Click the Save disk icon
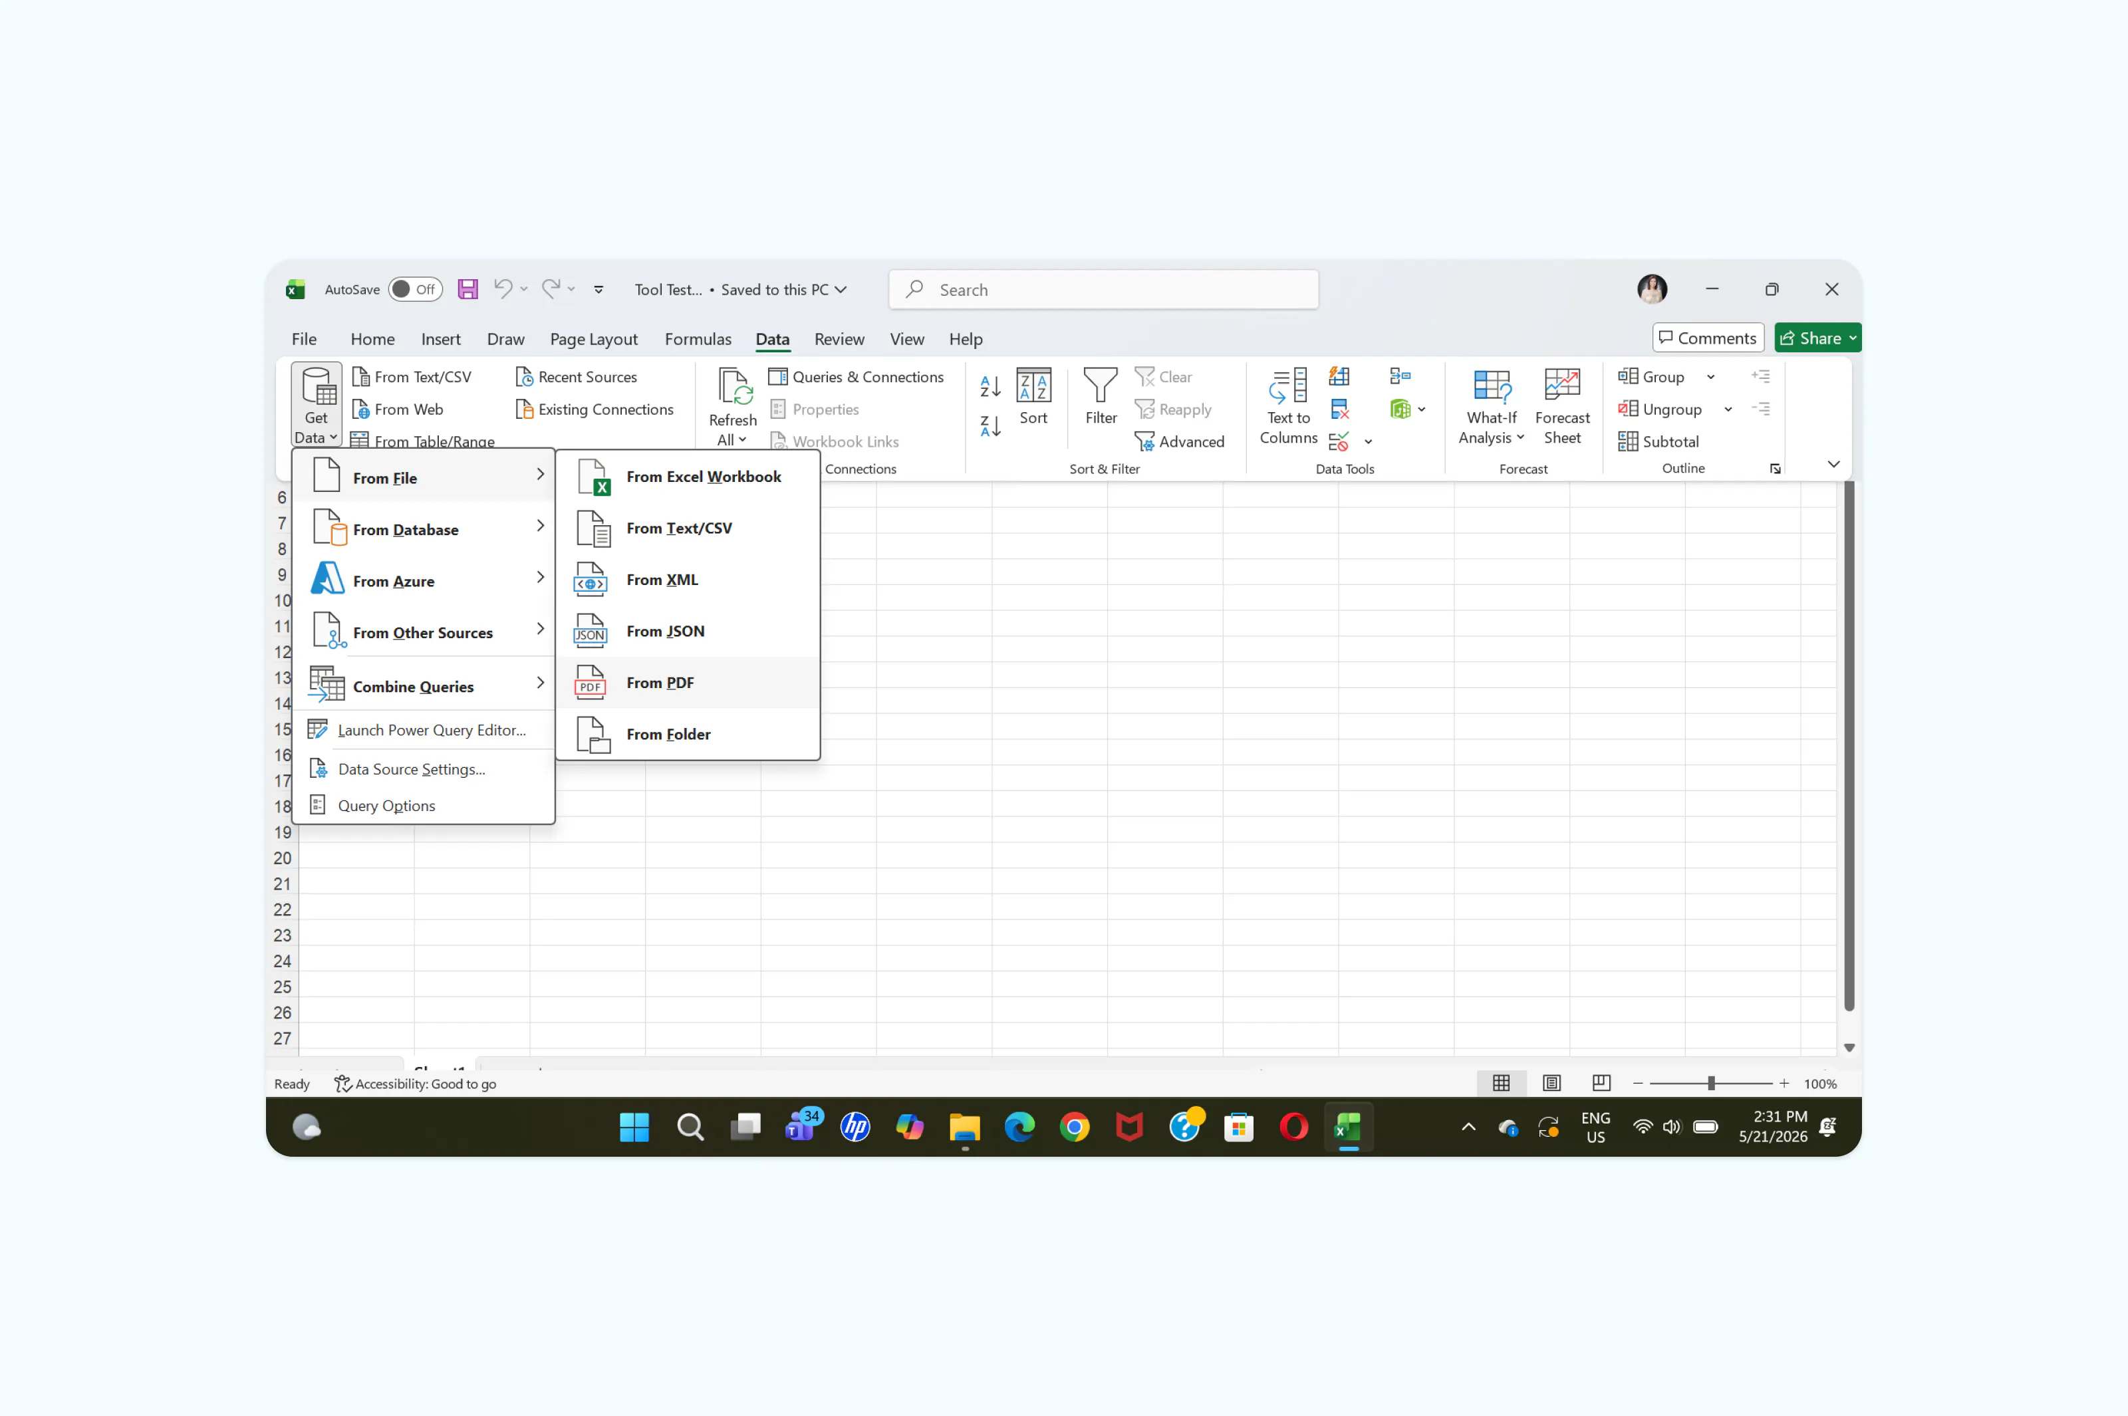 (467, 289)
